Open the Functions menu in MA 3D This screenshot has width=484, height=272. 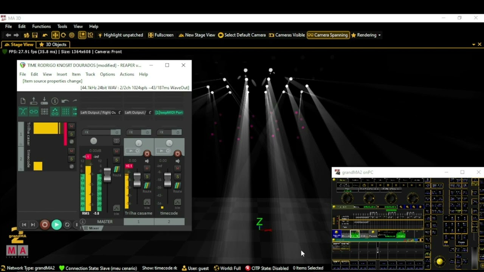41,26
